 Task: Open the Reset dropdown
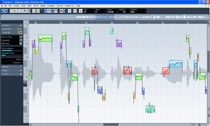pyautogui.click(x=12, y=59)
